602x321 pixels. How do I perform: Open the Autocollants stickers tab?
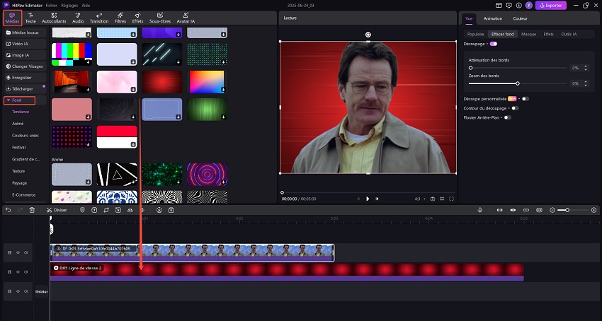[x=54, y=18]
